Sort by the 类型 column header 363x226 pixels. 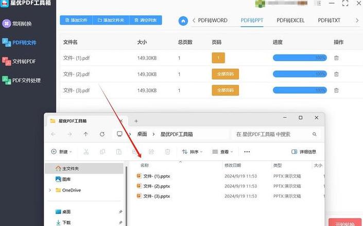(278, 165)
